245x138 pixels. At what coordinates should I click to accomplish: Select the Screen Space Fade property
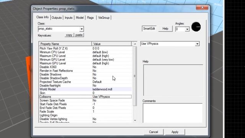click(x=85, y=100)
